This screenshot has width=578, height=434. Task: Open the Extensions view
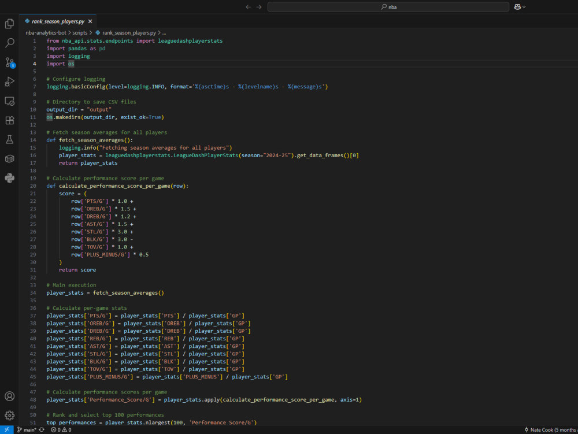(10, 120)
